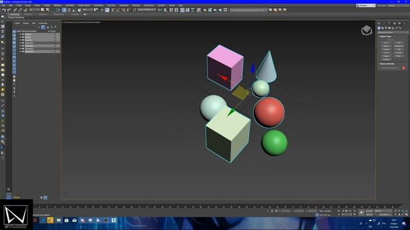This screenshot has height=230, width=410.
Task: Open the project path dropdown in toolbar
Action: 249,10
